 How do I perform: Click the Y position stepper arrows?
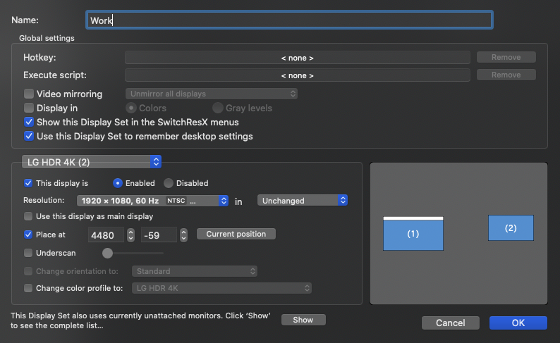click(183, 235)
